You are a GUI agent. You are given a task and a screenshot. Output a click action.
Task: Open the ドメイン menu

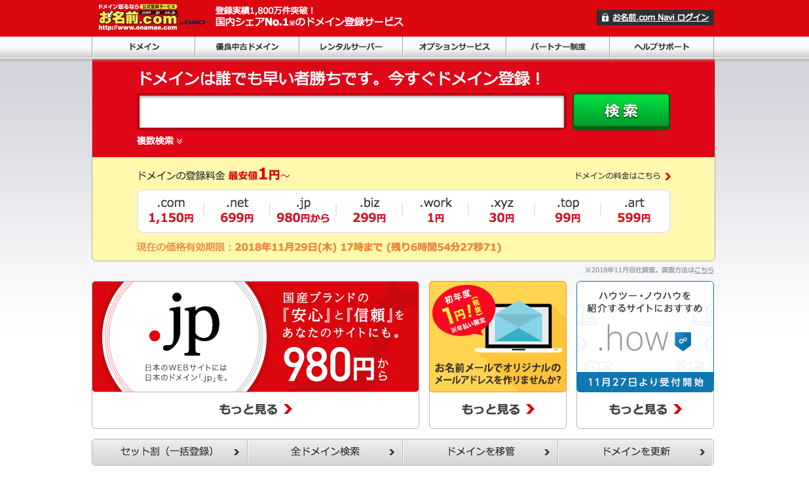(144, 47)
